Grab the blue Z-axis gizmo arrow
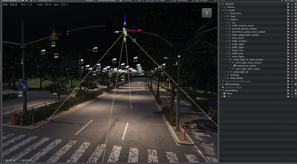The image size is (297, 164). click(125, 17)
